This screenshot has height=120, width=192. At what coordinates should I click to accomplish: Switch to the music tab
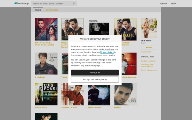click(x=38, y=10)
